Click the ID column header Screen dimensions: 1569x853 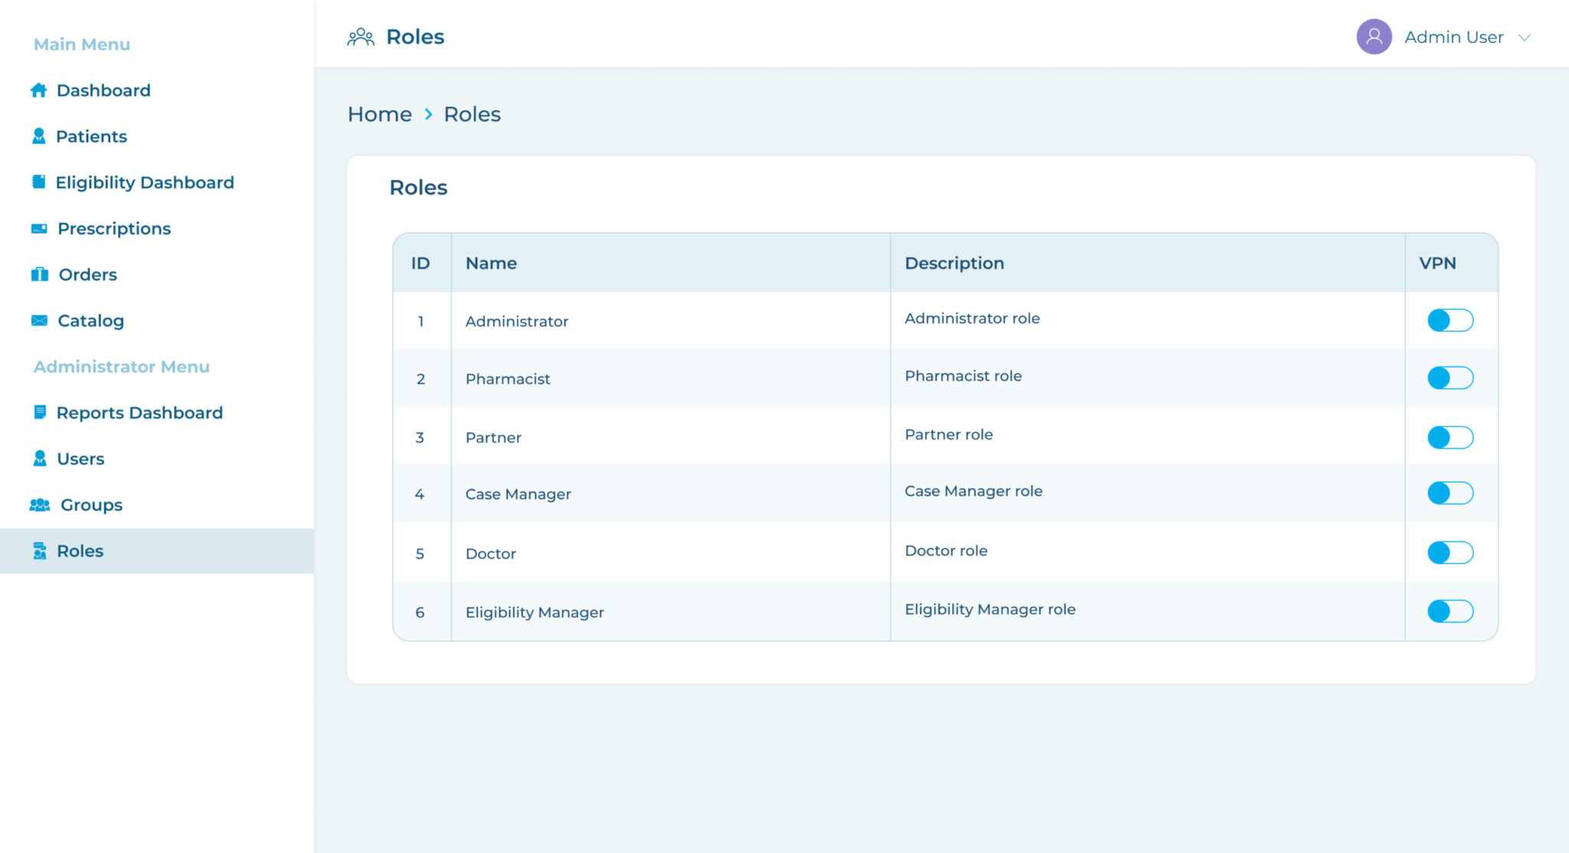pyautogui.click(x=421, y=263)
